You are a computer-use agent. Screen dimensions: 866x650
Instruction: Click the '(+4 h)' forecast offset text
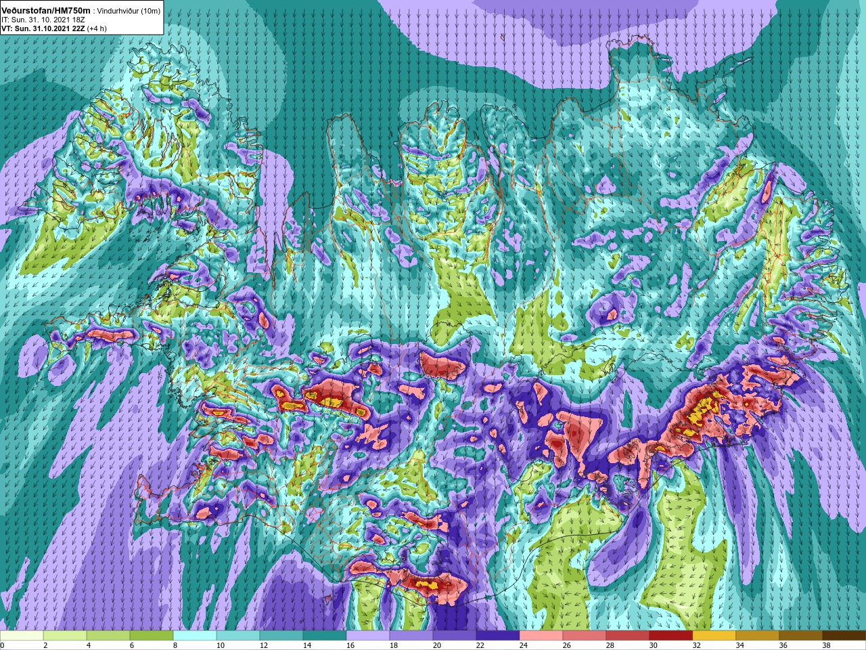coord(97,28)
